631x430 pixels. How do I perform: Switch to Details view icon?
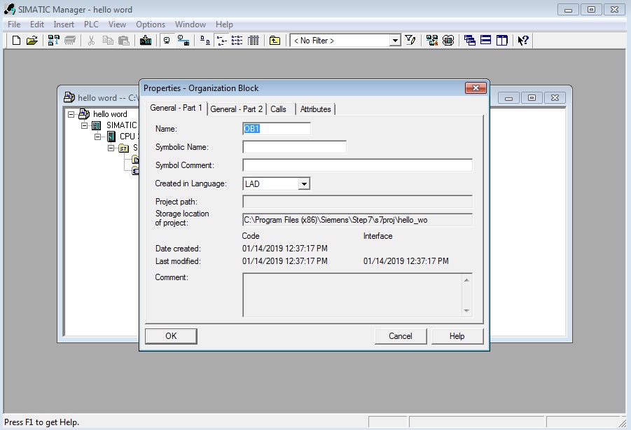[254, 41]
